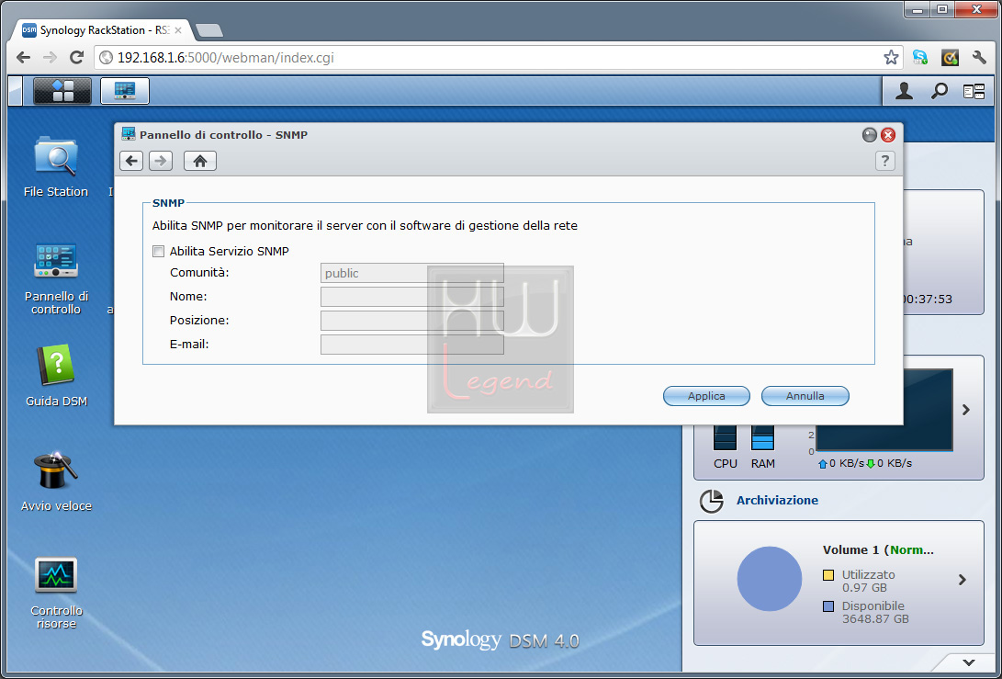Open Pannello di controllo desktop icon

(x=56, y=278)
